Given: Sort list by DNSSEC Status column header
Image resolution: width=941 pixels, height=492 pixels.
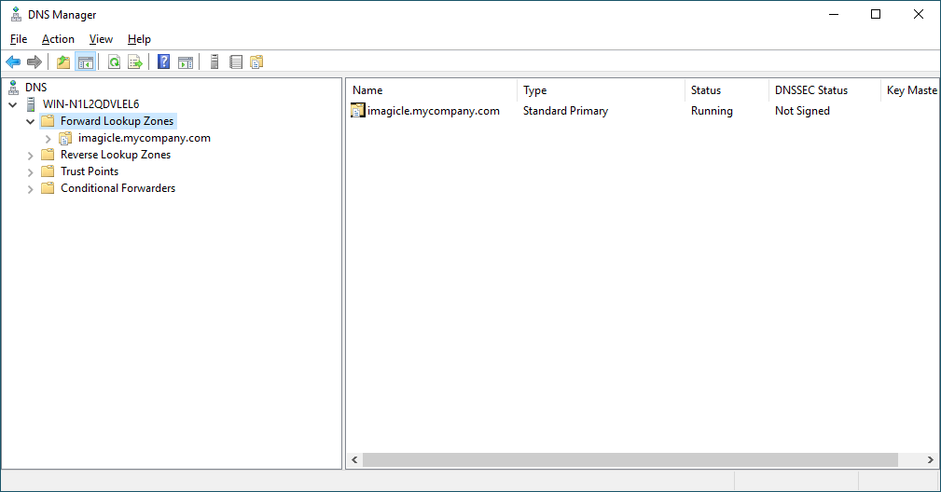Looking at the screenshot, I should coord(811,90).
